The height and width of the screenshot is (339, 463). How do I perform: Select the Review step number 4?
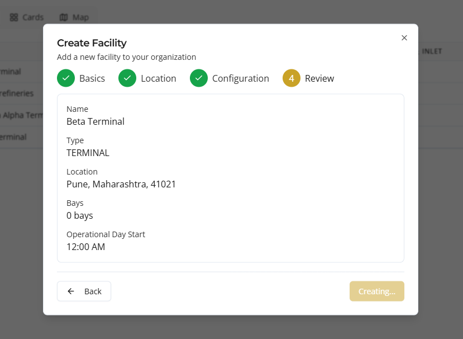point(292,78)
